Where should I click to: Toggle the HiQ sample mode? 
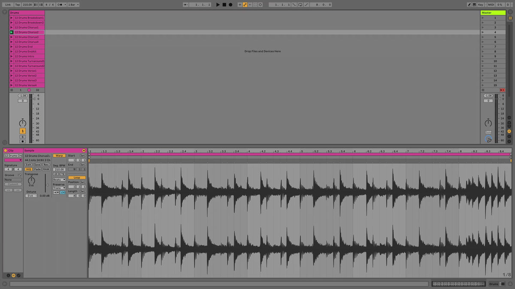28,169
